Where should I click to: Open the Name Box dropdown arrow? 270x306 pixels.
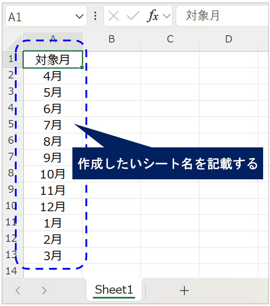point(79,16)
